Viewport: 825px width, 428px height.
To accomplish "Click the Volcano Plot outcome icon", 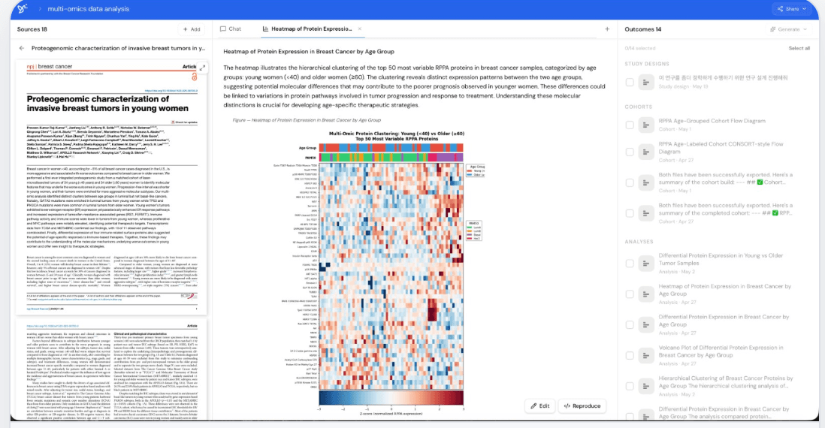I will (645, 355).
